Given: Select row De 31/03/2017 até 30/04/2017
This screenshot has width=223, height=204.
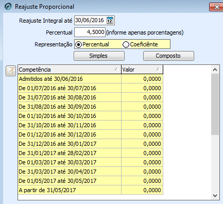Looking at the screenshot, I should pos(91,172).
